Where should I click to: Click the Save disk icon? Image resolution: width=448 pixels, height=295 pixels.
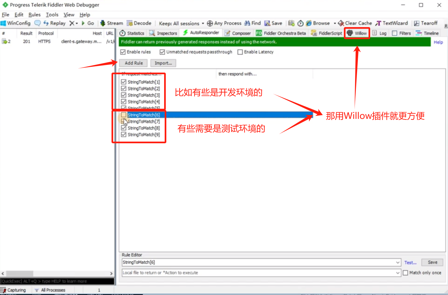(267, 23)
